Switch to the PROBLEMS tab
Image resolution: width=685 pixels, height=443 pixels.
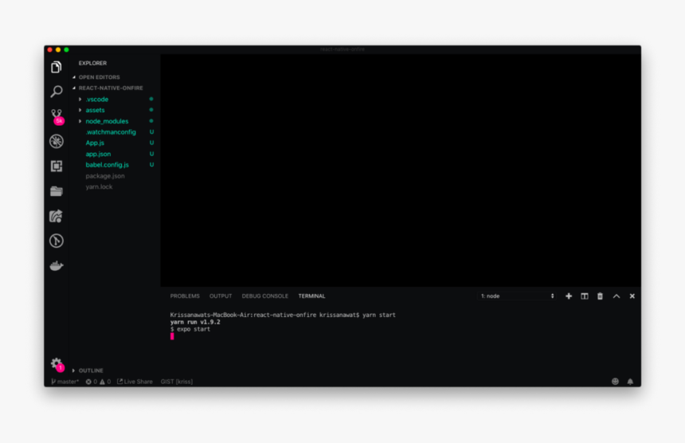(185, 296)
